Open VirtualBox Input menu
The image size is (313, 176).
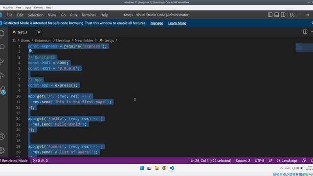pyautogui.click(x=28, y=8)
